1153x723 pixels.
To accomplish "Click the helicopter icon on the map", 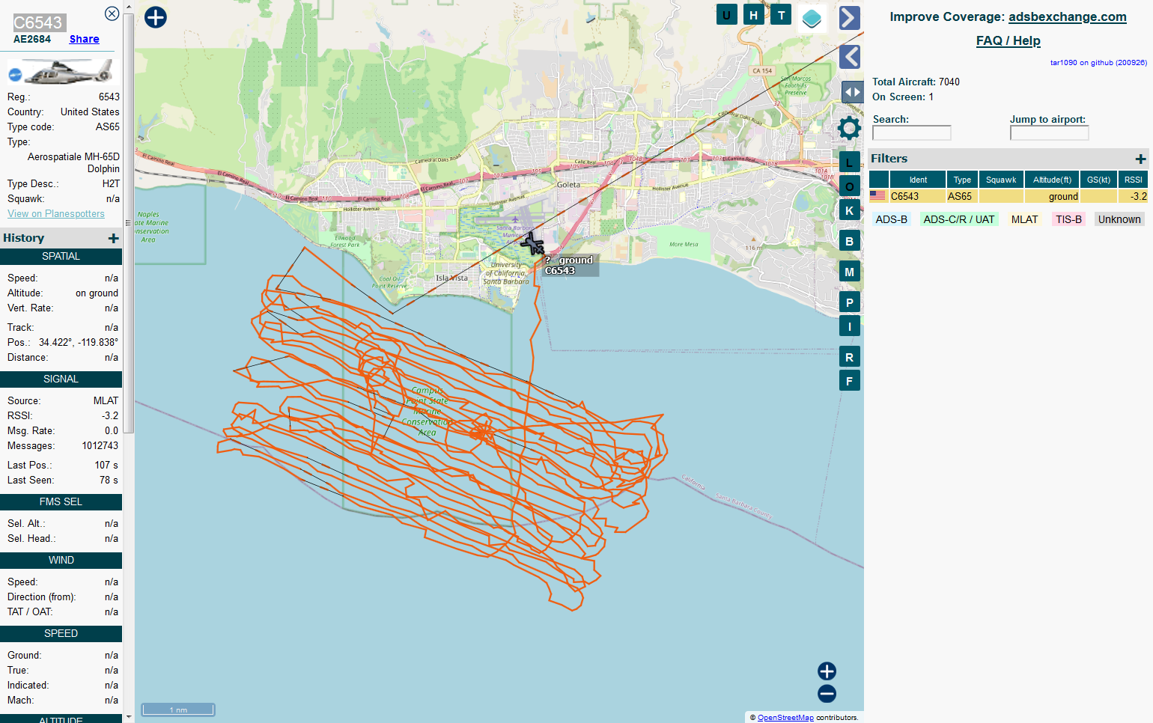I will 533,243.
